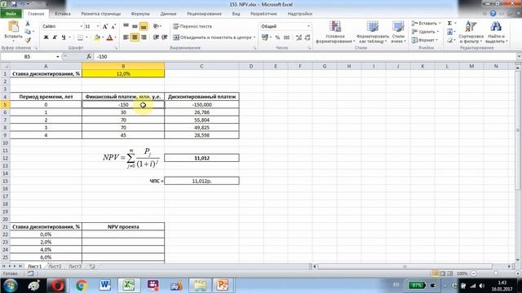This screenshot has height=293, width=522.
Task: Toggle bold (Ж) formatting
Action: [46, 37]
